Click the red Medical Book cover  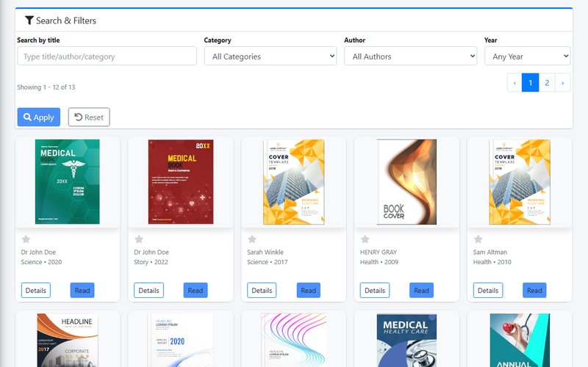[x=181, y=181]
